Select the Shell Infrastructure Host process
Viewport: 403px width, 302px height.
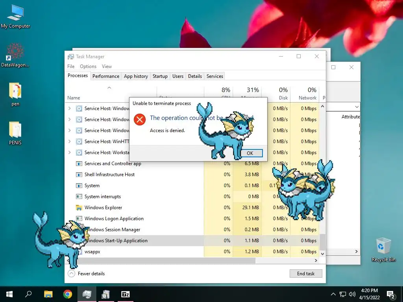[x=192, y=175]
